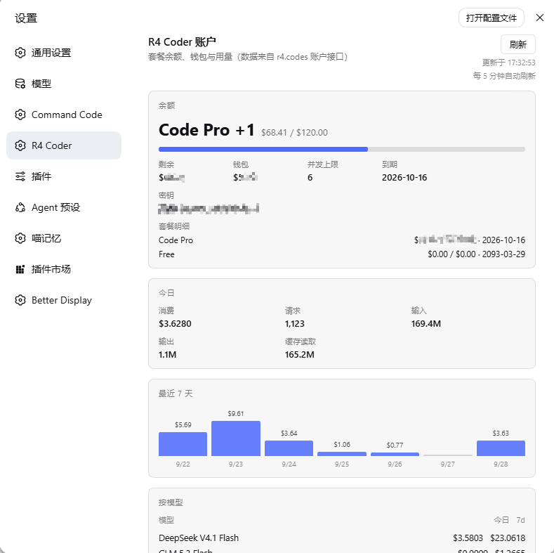The height and width of the screenshot is (553, 554).
Task: Click the $68.41 / $120.00 balance text
Action: [x=294, y=133]
